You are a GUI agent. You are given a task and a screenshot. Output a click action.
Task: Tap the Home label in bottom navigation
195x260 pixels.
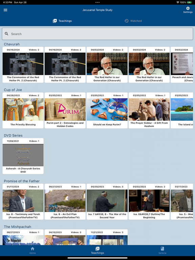tap(32, 253)
